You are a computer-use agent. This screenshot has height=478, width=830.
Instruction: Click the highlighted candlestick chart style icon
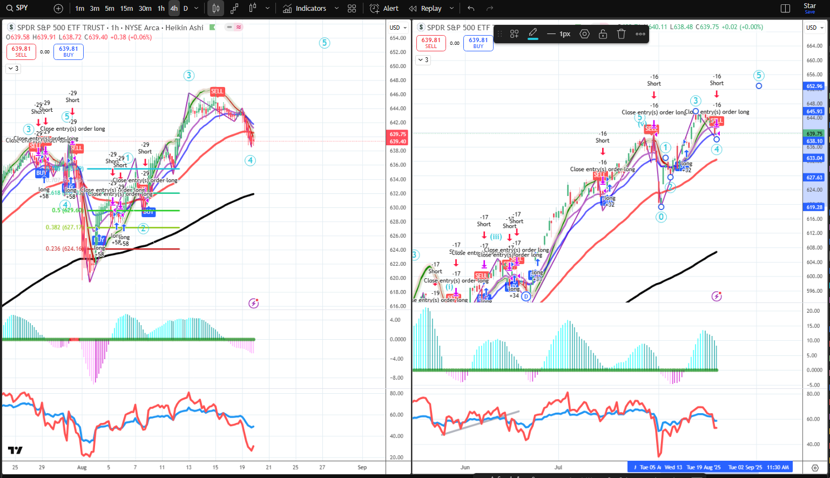[x=216, y=9]
